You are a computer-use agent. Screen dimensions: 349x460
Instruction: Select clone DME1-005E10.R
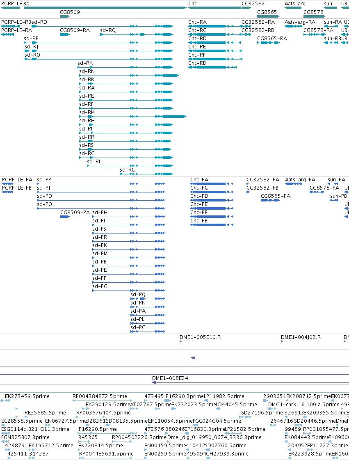(x=181, y=341)
